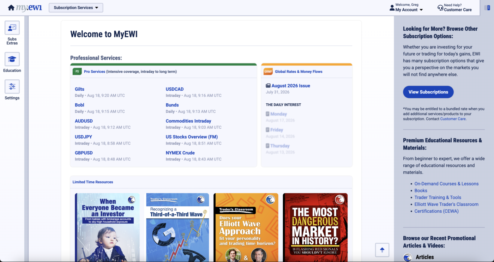494x262 pixels.
Task: Open the USDCAD intraday report
Action: pyautogui.click(x=175, y=89)
